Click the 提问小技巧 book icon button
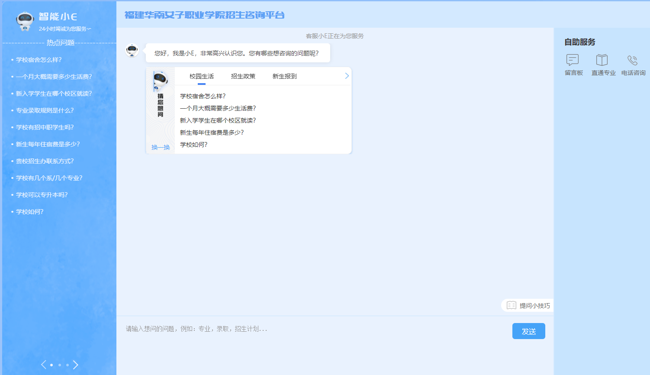The image size is (650, 375). coord(528,305)
